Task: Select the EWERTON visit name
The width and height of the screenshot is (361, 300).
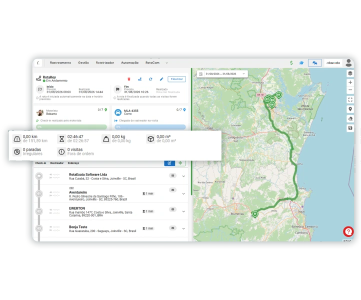Action: pos(77,208)
